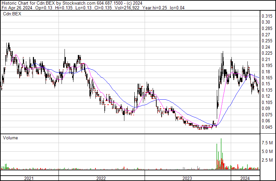Click the Volume panel label
Image resolution: width=276 pixels, height=181 pixels.
[x=10, y=138]
